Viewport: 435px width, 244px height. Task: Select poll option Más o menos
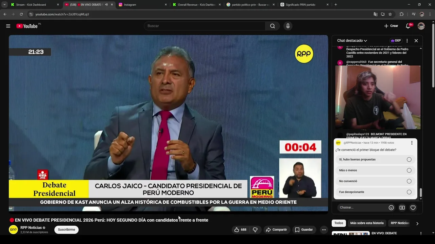click(375, 170)
